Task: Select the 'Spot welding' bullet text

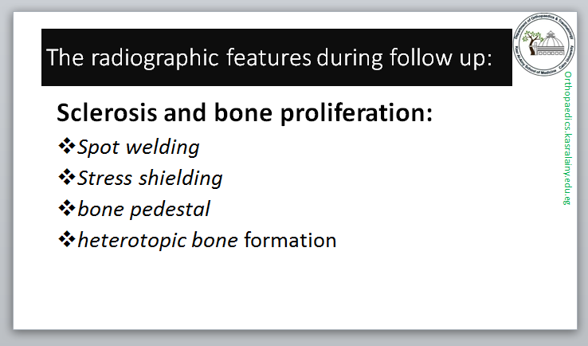Action: pos(139,147)
